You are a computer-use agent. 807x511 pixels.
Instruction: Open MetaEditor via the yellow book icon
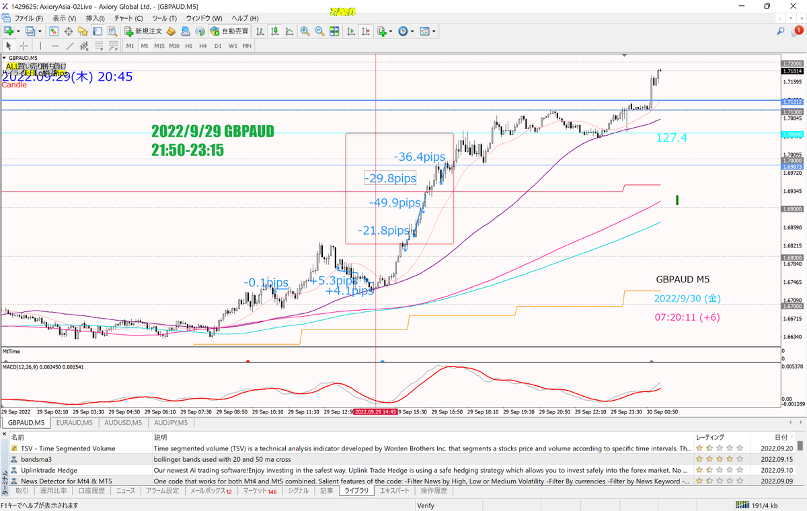[171, 31]
